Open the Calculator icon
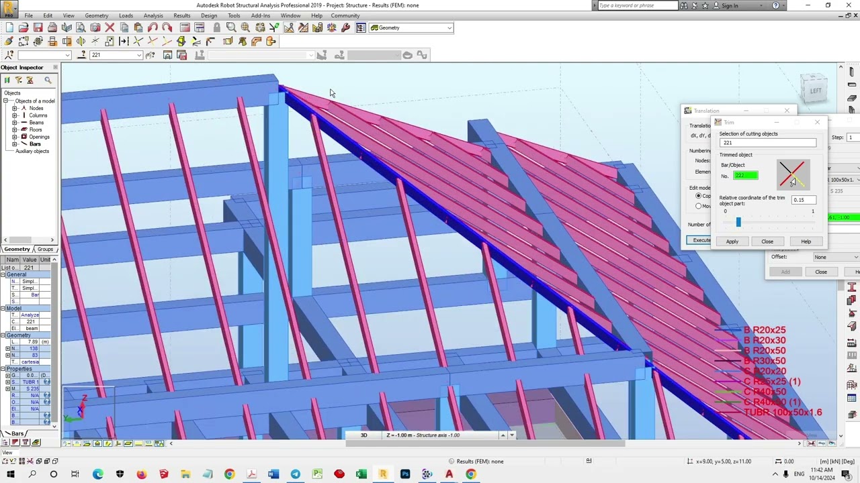Viewport: 860px width, 483px height. point(185,28)
